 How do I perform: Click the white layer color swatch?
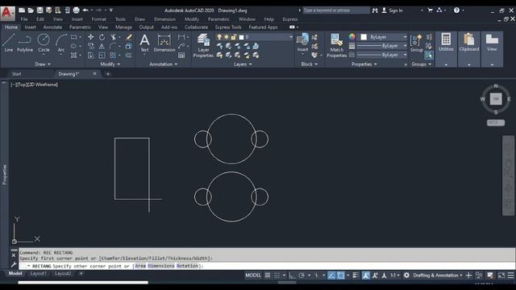coord(241,38)
